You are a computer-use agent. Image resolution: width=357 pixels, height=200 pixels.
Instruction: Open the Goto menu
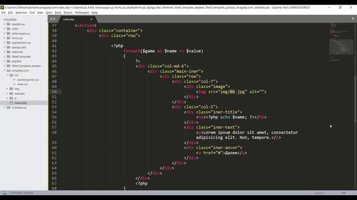click(x=49, y=12)
